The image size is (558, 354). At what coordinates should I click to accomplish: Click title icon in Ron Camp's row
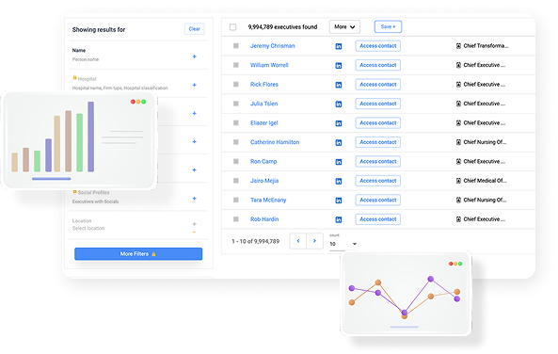[x=458, y=161]
